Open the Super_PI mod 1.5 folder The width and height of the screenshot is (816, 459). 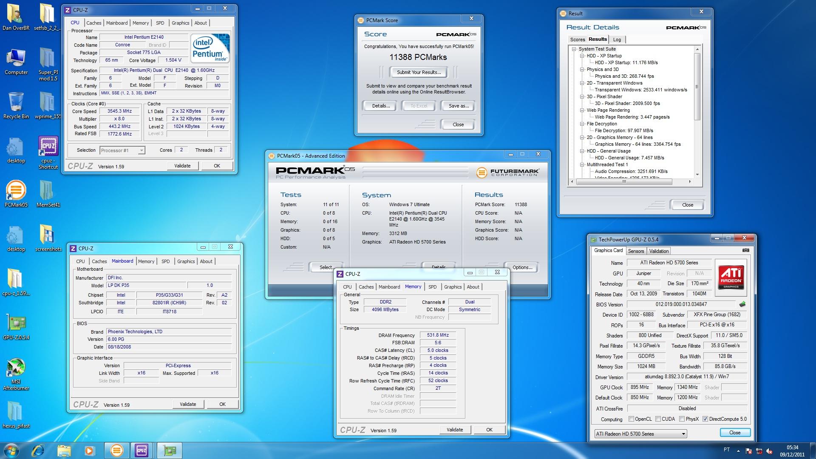coord(48,64)
